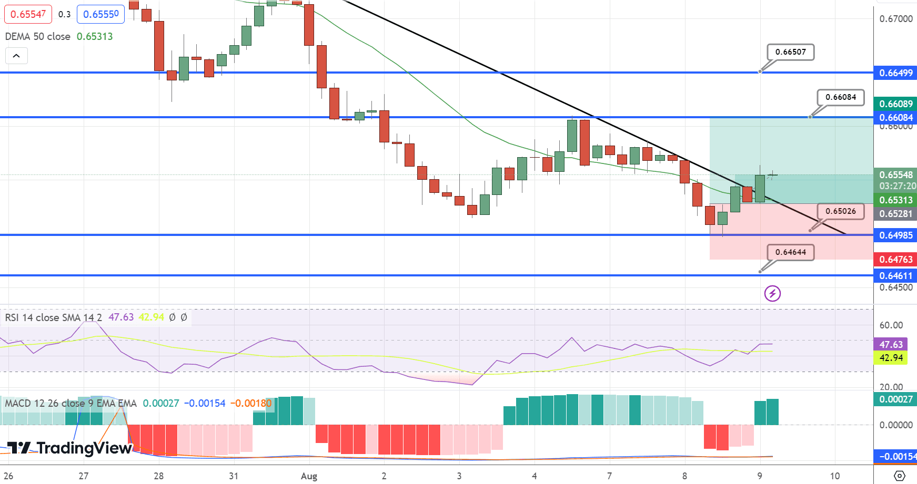Click the DEMA 50 close indicator label

point(38,36)
